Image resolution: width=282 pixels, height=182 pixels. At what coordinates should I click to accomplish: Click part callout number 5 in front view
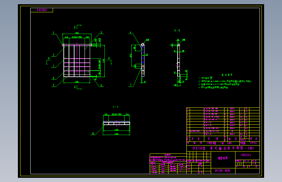(101, 33)
